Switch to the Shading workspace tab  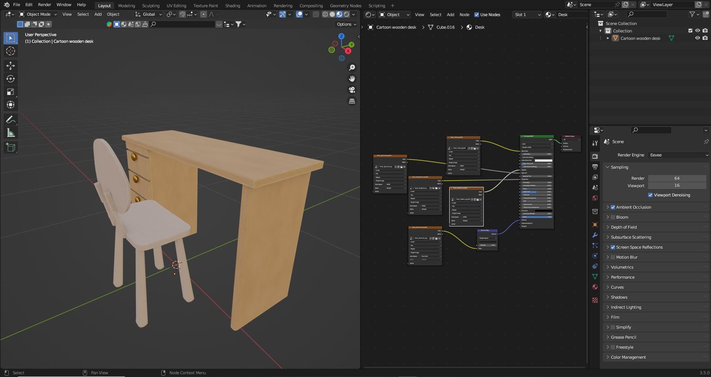(x=233, y=6)
